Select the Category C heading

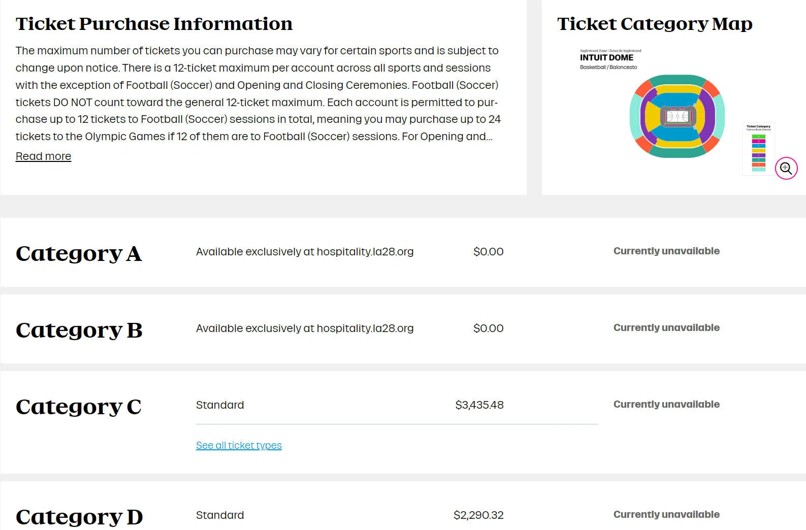[79, 407]
